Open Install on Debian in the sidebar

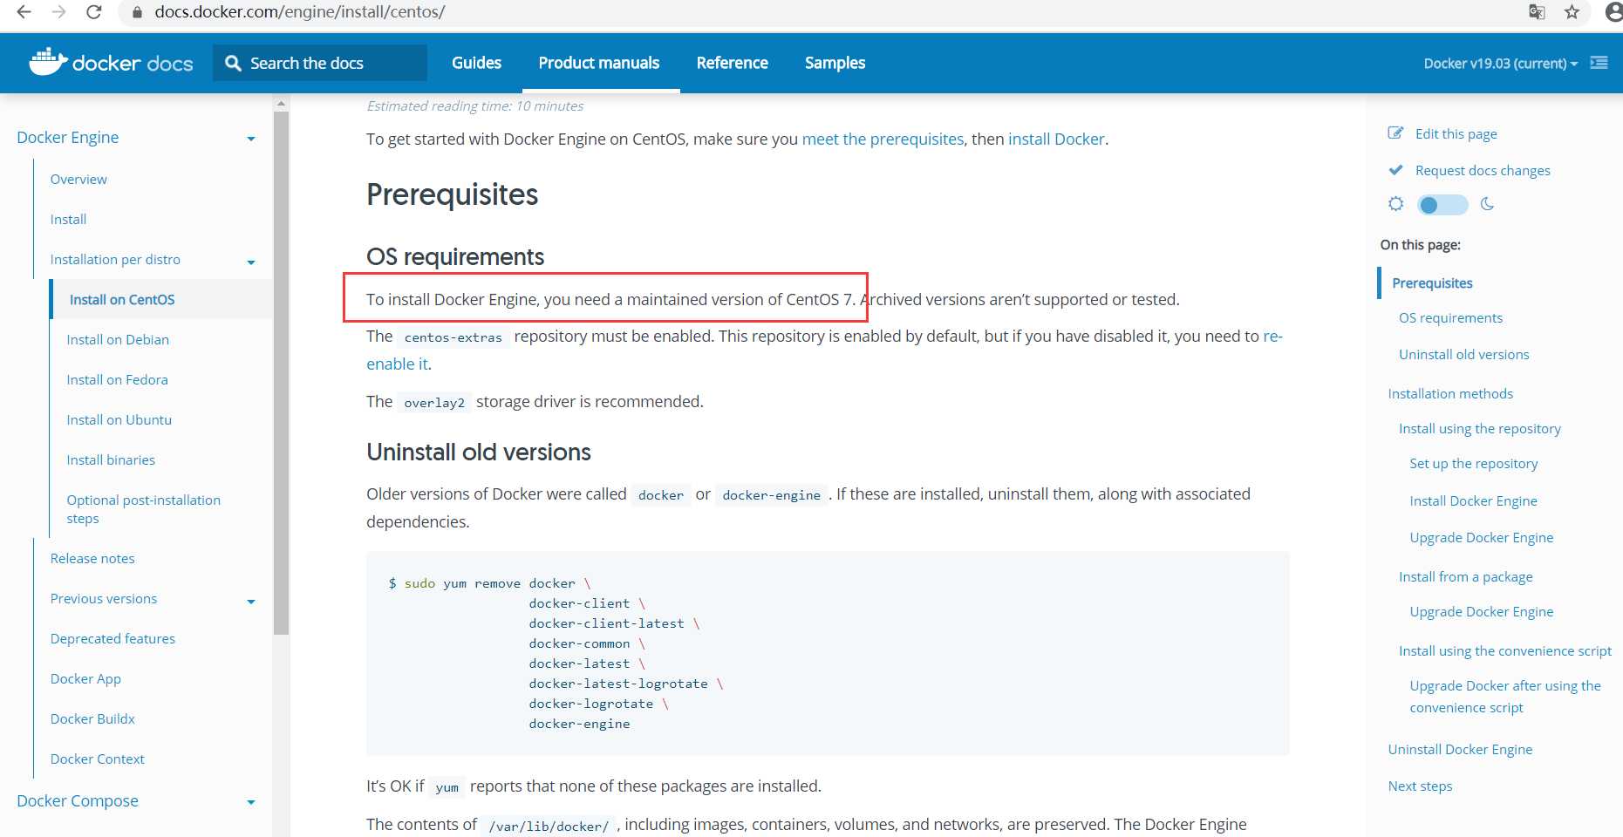tap(118, 339)
